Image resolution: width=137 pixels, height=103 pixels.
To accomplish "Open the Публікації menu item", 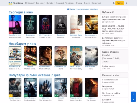I will click(30, 3).
